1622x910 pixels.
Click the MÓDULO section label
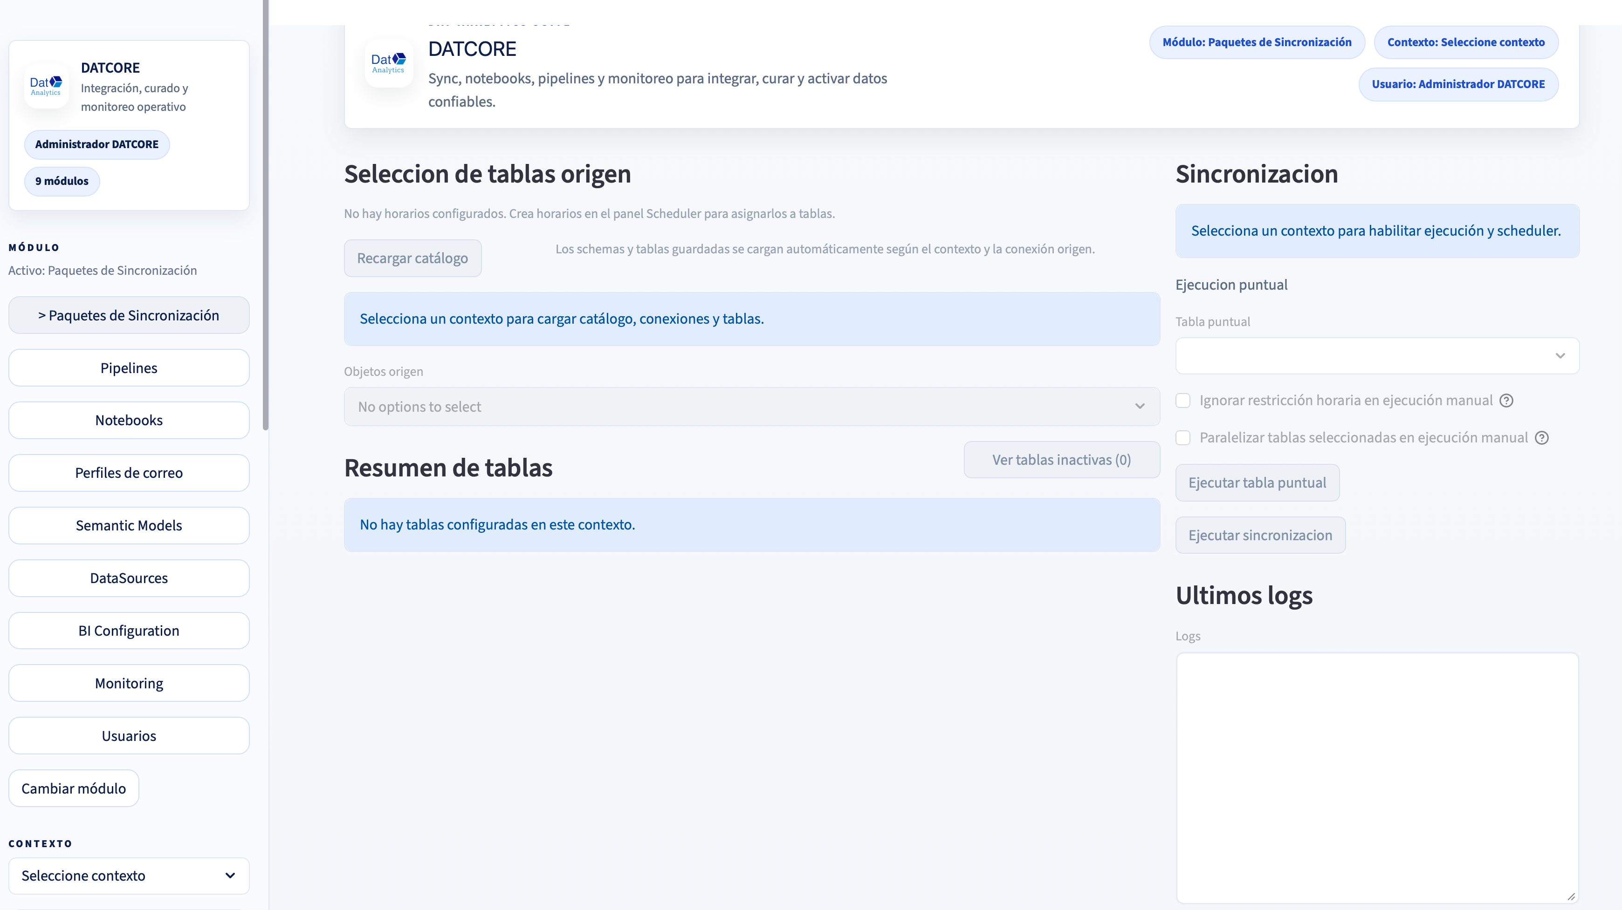click(x=34, y=248)
